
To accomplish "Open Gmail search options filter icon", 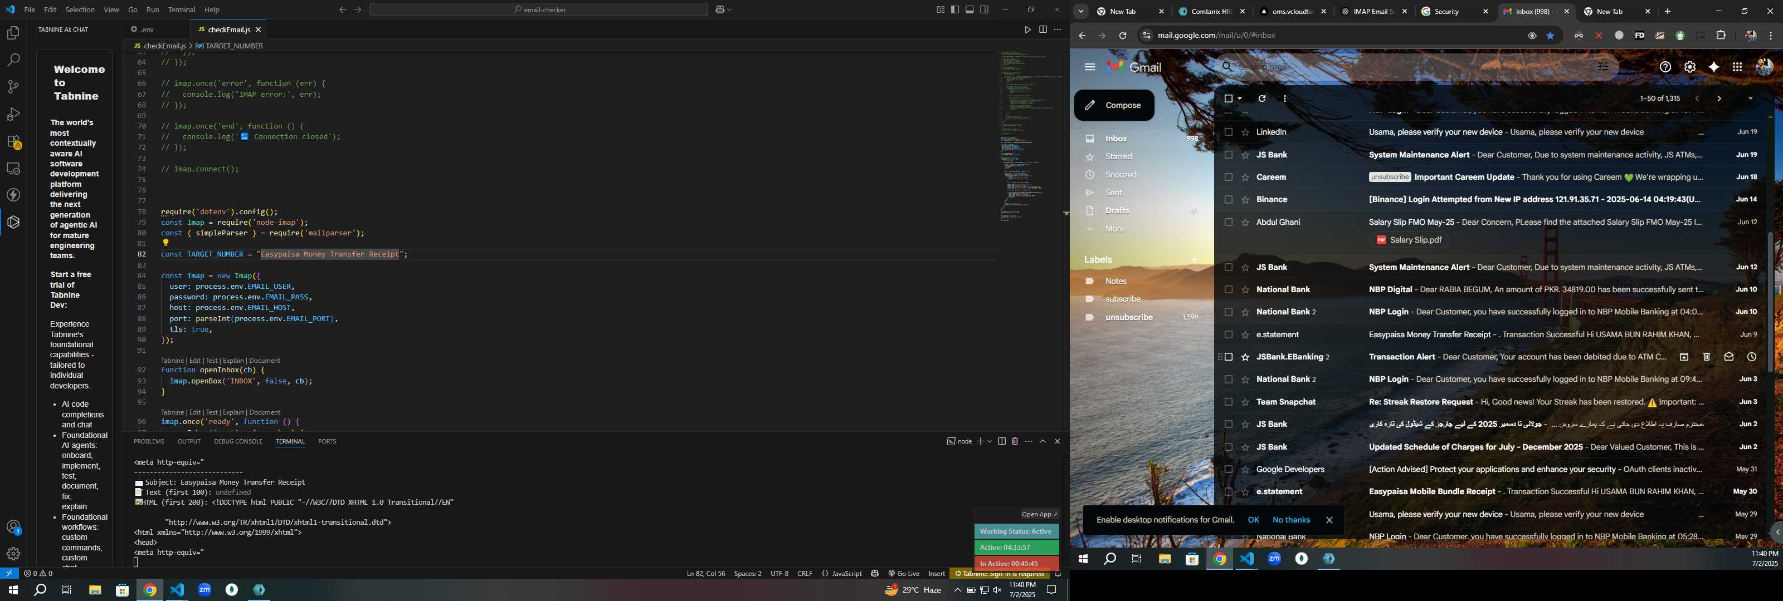I will [1602, 67].
